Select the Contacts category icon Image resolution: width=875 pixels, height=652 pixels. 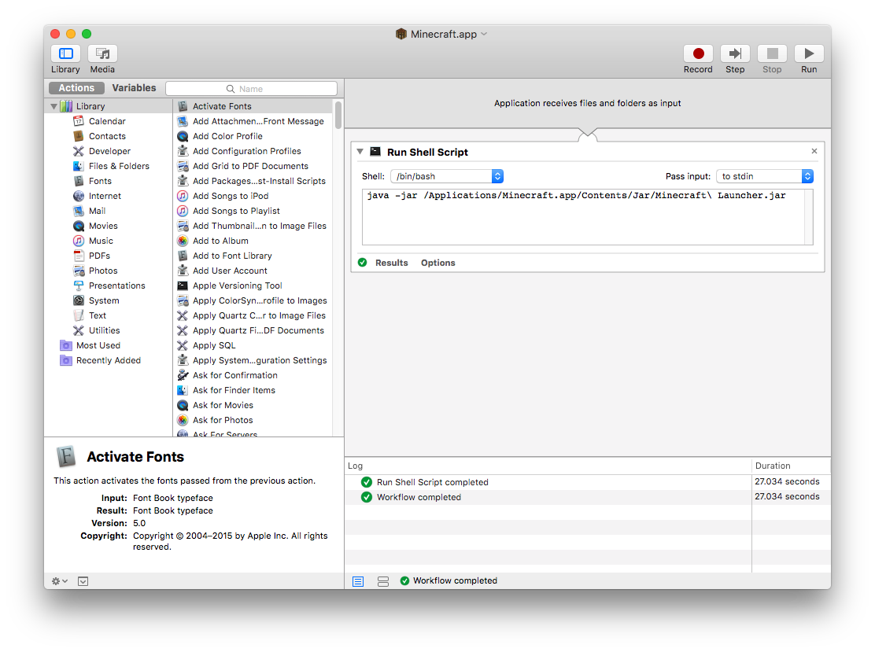pyautogui.click(x=79, y=136)
